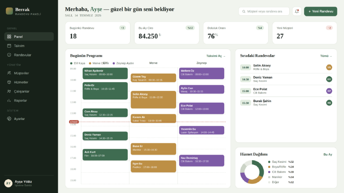Open Aslı Kurt Fön appointment
344x193 pixels.
105,155
